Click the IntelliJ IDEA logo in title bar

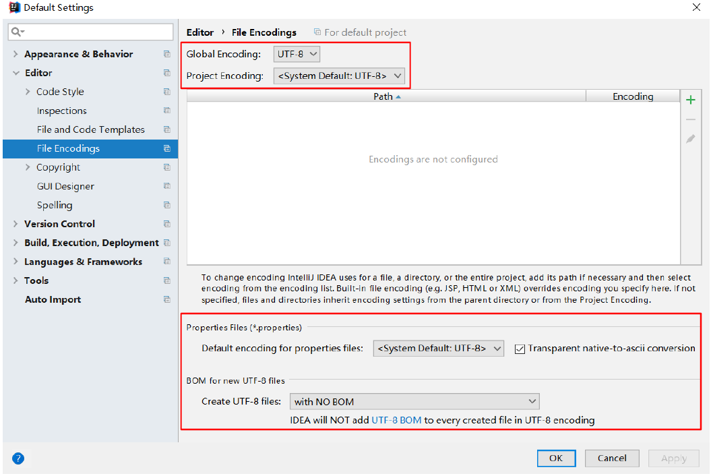[15, 7]
